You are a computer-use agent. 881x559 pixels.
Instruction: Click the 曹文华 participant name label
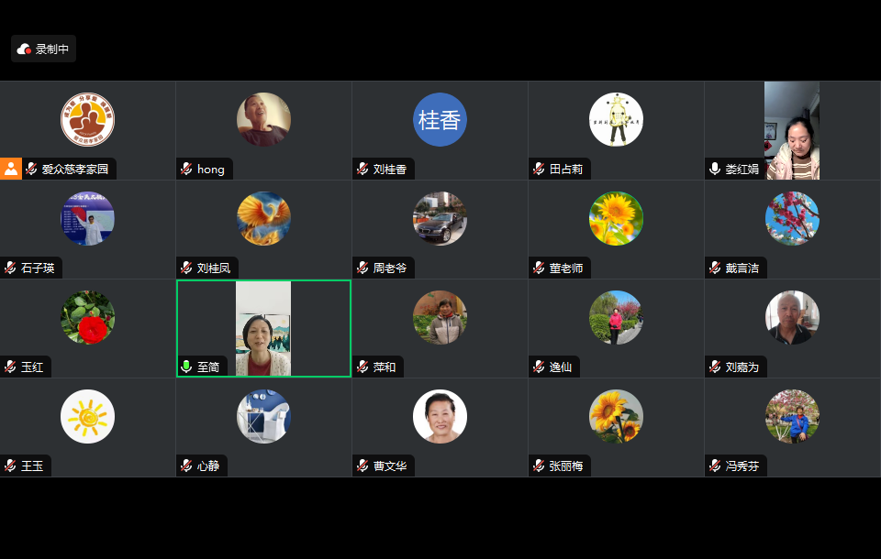[390, 466]
